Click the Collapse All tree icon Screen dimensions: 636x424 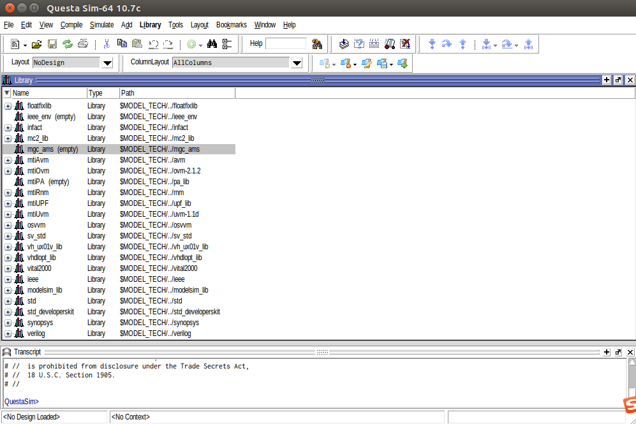pyautogui.click(x=227, y=44)
